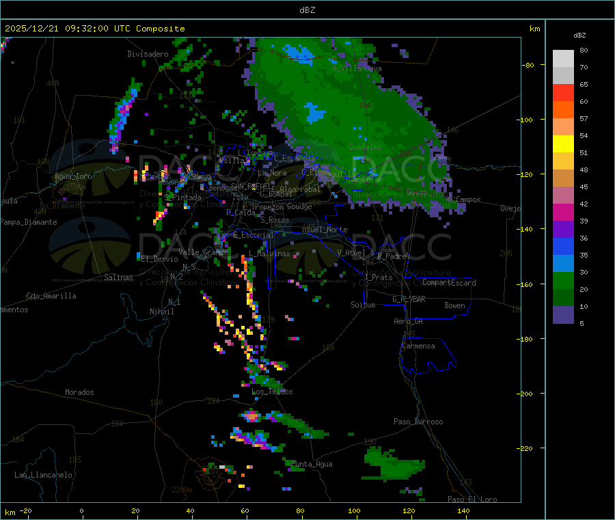This screenshot has width=615, height=520.
Task: Pick the light blue 30-35 dBZ legend swatch
Action: tap(563, 264)
